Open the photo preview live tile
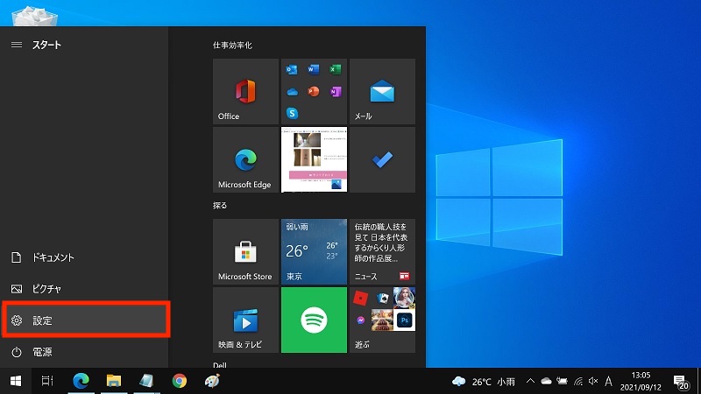The image size is (701, 394). 314,160
